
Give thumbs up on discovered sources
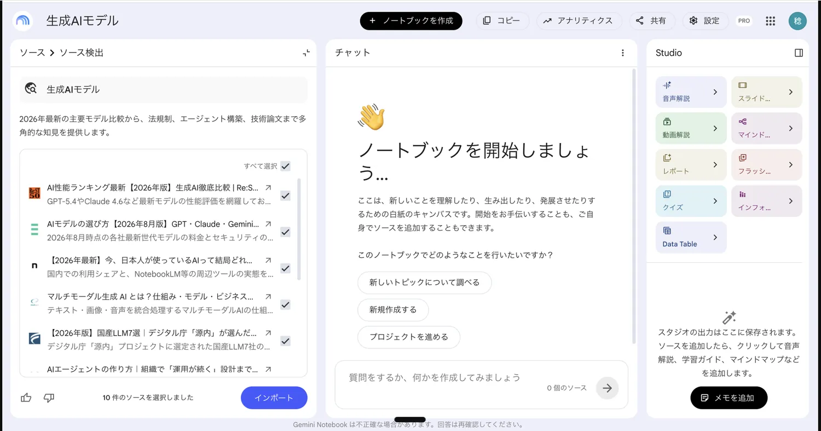pyautogui.click(x=26, y=398)
